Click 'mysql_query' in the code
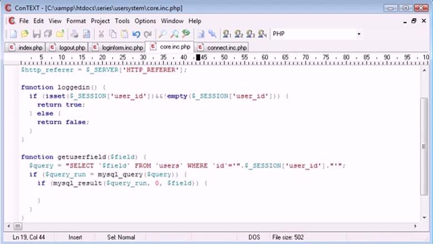 (x=120, y=174)
